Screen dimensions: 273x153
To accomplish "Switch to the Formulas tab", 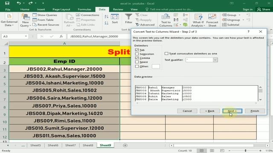I will point(84,9).
